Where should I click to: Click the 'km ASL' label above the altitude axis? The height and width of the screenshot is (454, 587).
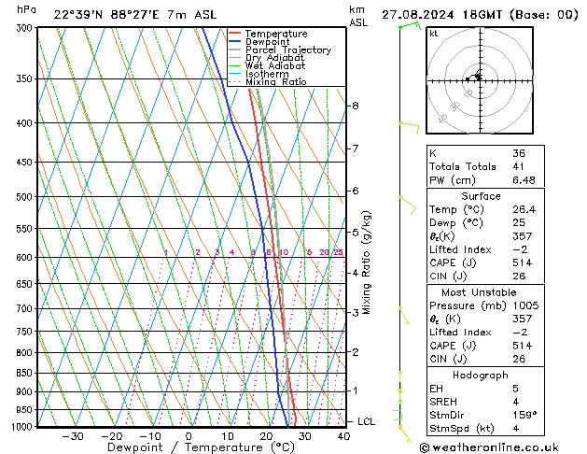click(x=357, y=16)
